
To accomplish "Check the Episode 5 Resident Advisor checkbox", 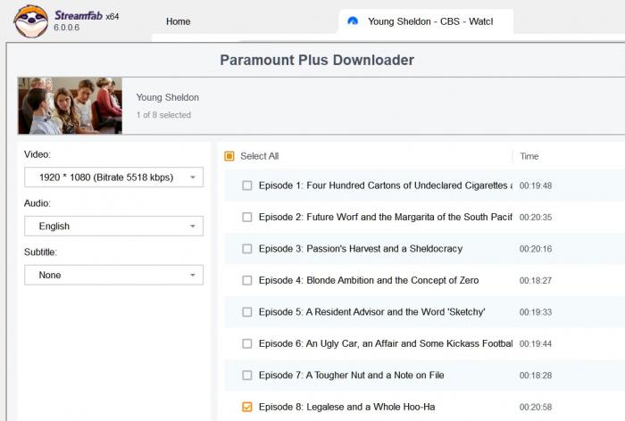I will click(247, 312).
